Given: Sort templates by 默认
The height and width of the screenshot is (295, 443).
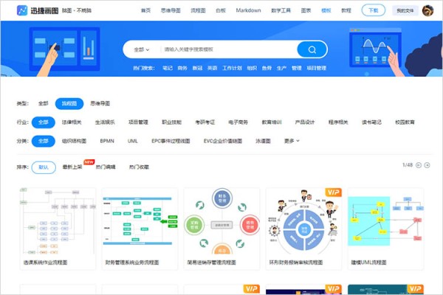Looking at the screenshot, I should (44, 167).
